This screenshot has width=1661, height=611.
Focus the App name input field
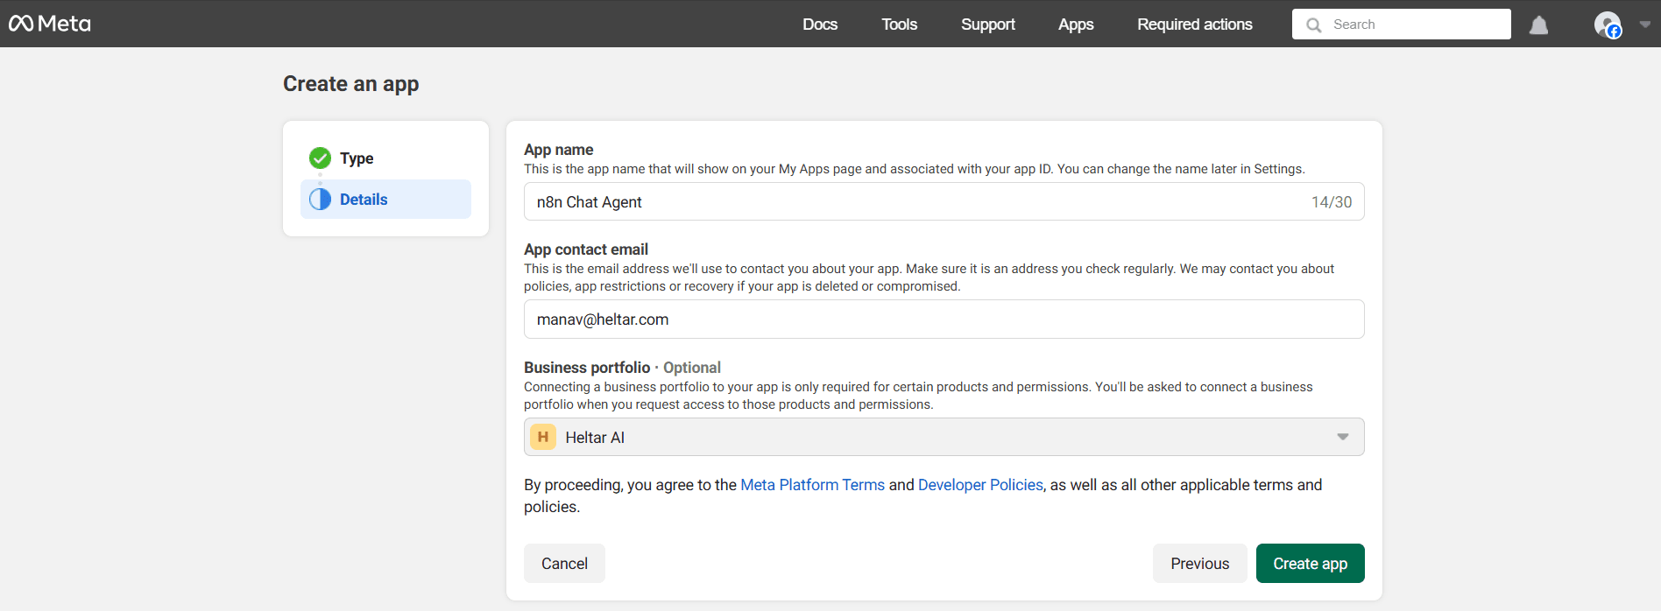(x=920, y=202)
